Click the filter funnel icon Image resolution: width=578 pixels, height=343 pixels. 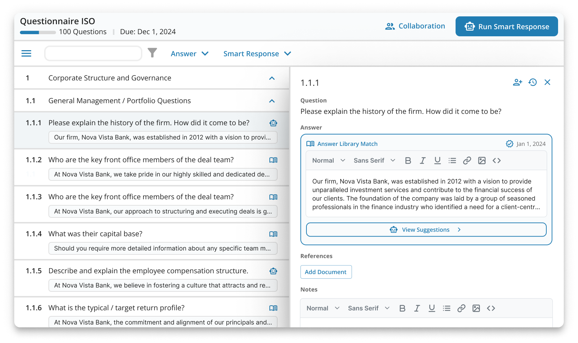pos(152,53)
